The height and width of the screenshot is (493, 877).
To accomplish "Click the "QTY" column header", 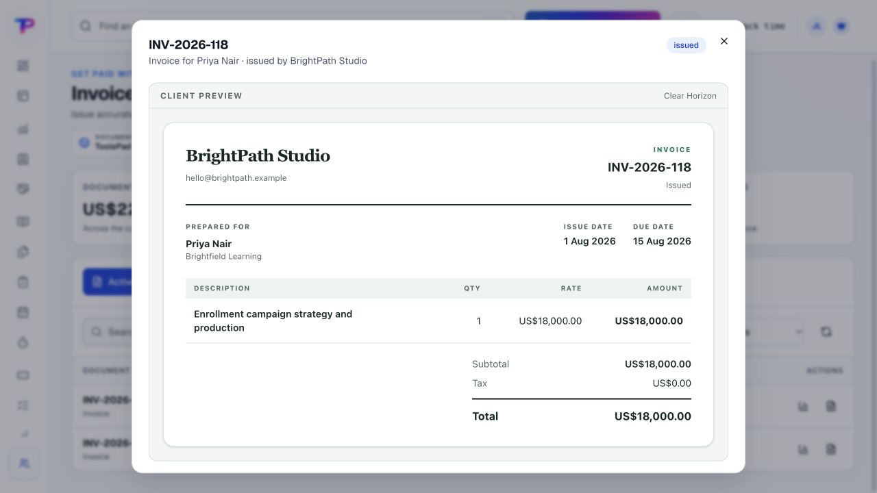I will [472, 288].
